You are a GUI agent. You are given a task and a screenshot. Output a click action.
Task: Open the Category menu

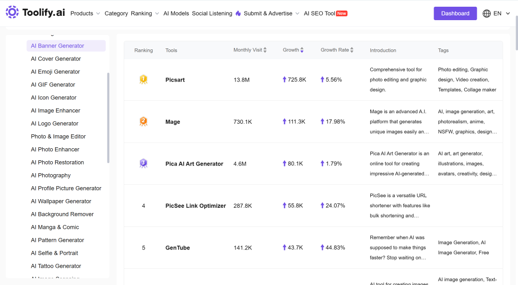(x=116, y=13)
